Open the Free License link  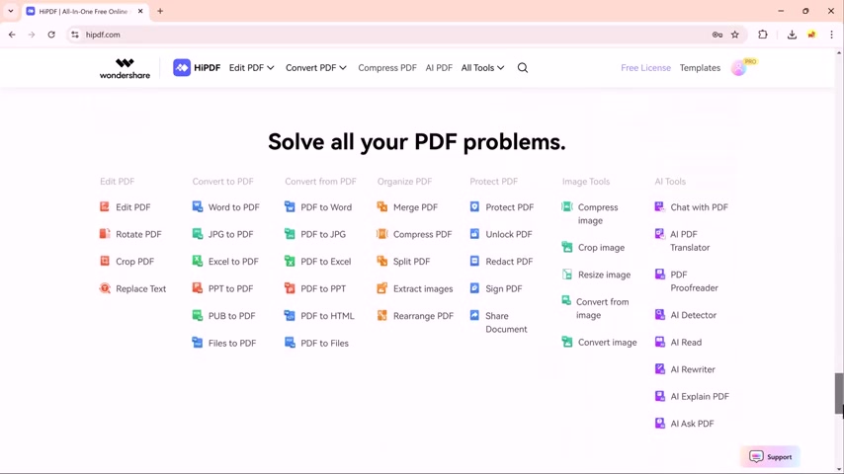[645, 68]
